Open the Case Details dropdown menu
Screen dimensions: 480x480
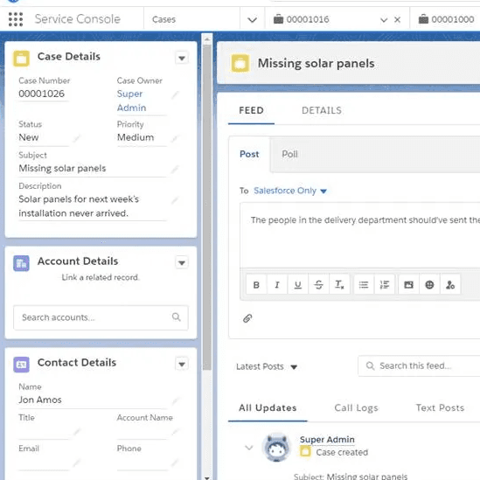(182, 58)
